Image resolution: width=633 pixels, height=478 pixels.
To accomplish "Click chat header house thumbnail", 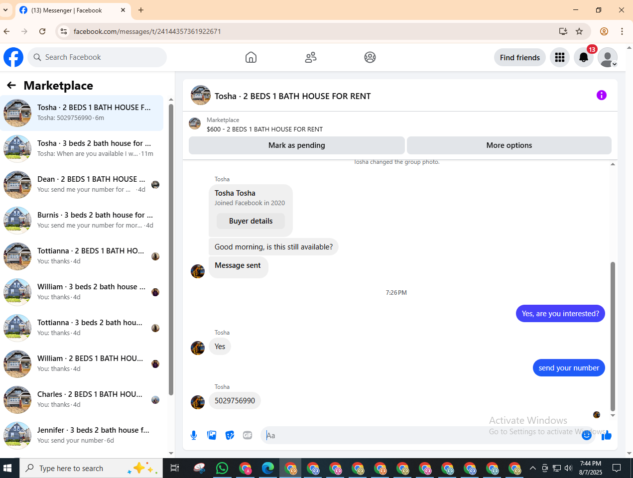I will 201,95.
